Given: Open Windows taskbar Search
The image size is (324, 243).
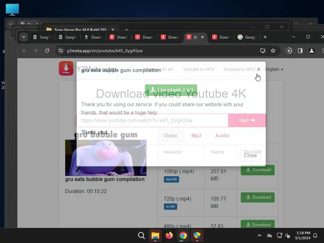Looking at the screenshot, I should [141, 235].
